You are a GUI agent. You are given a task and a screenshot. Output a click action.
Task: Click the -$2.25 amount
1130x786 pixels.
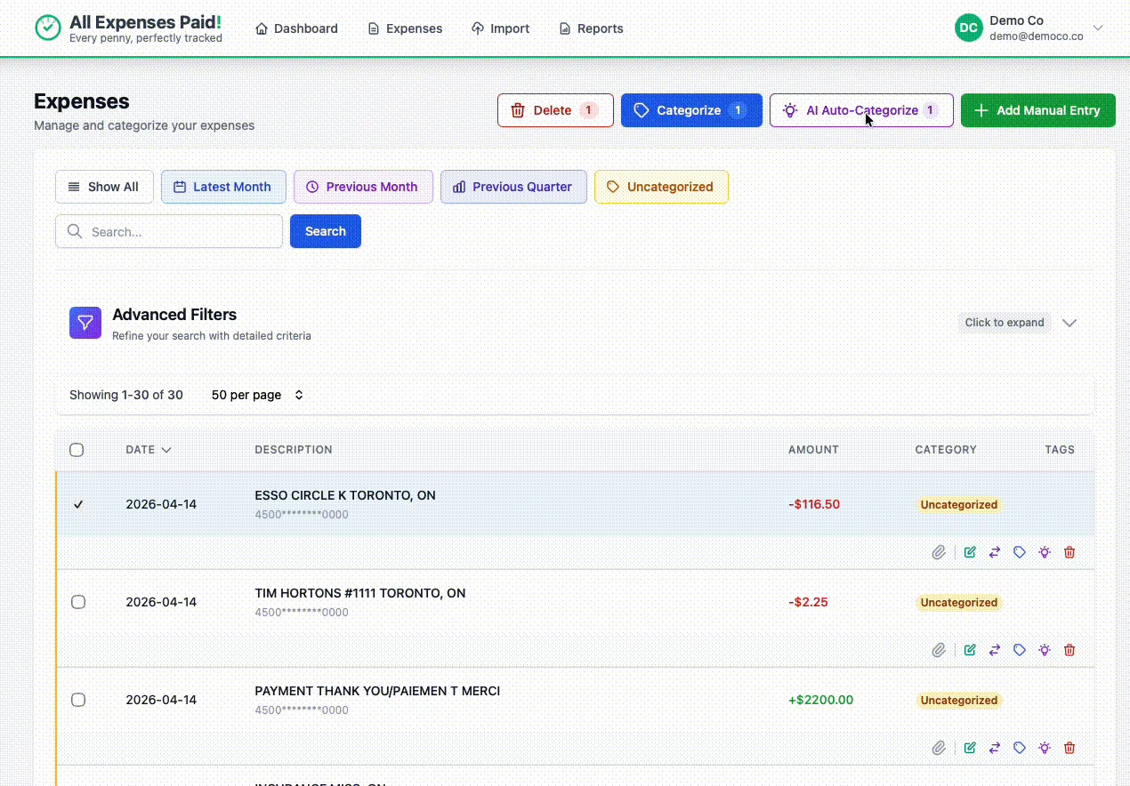pyautogui.click(x=808, y=602)
